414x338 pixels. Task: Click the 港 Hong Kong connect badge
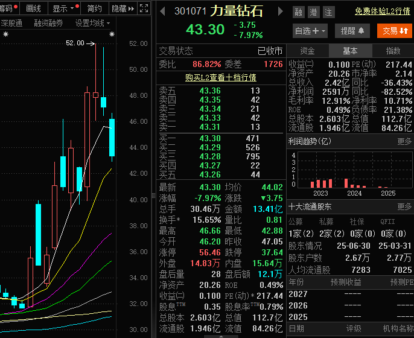point(314,12)
